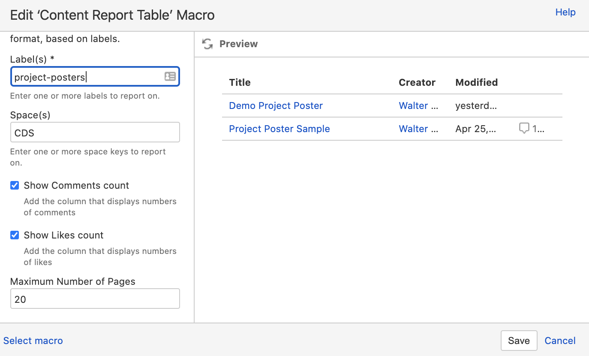Click the label picker icon in Label(s) field
The image size is (589, 356).
pyautogui.click(x=170, y=77)
